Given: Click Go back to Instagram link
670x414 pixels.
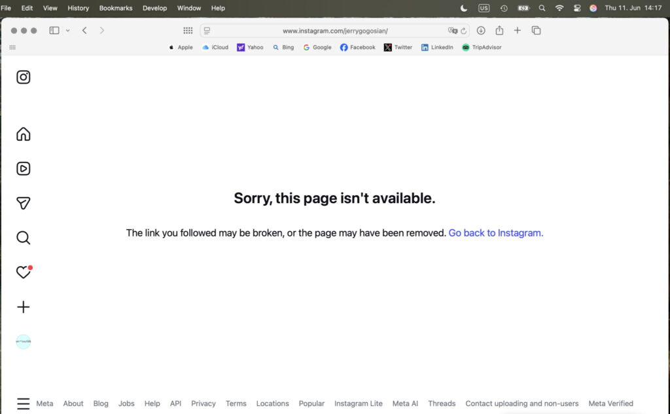Looking at the screenshot, I should point(496,233).
